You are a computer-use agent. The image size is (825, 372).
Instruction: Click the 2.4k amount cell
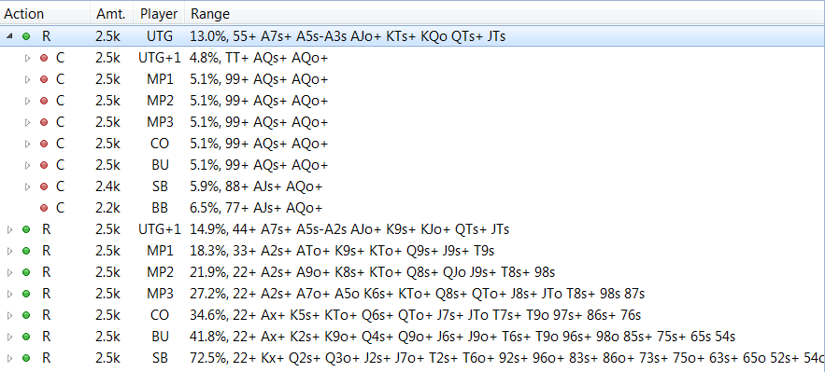107,186
